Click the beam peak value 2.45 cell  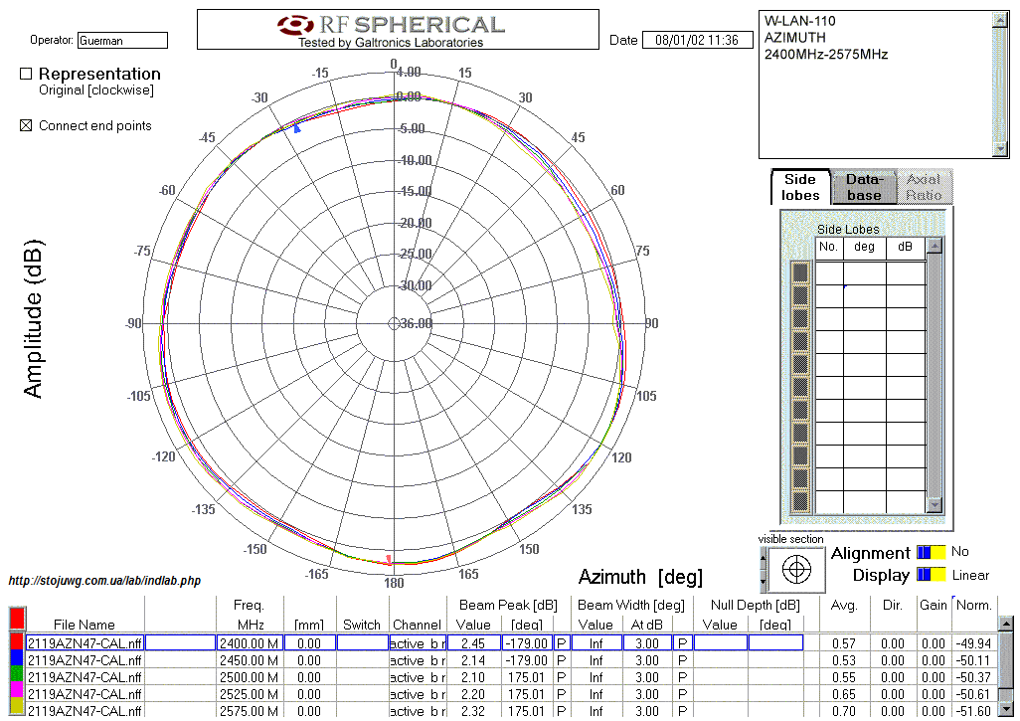473,642
